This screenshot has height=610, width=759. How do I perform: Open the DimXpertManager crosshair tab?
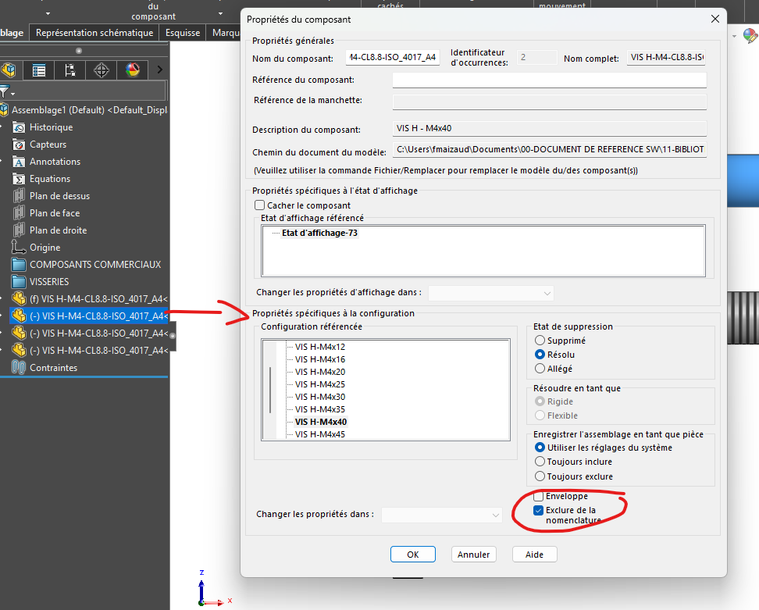(101, 70)
